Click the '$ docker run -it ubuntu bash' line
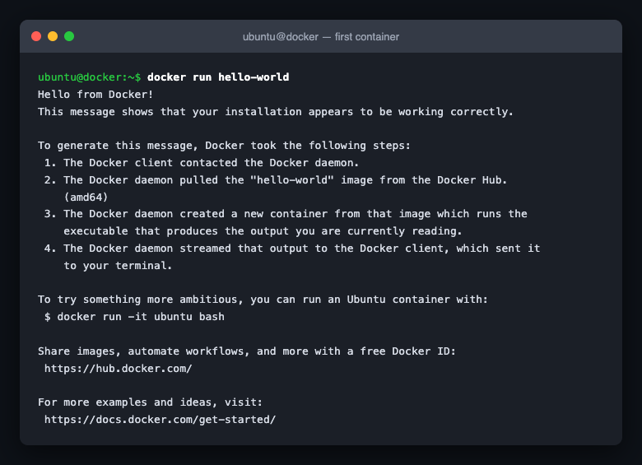642x465 pixels. coord(134,317)
